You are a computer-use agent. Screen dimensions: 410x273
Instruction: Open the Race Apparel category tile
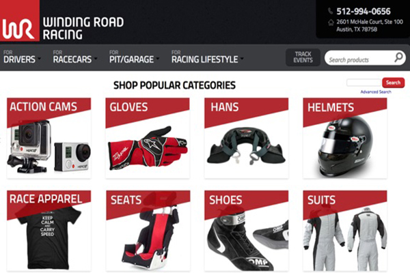pos(49,231)
